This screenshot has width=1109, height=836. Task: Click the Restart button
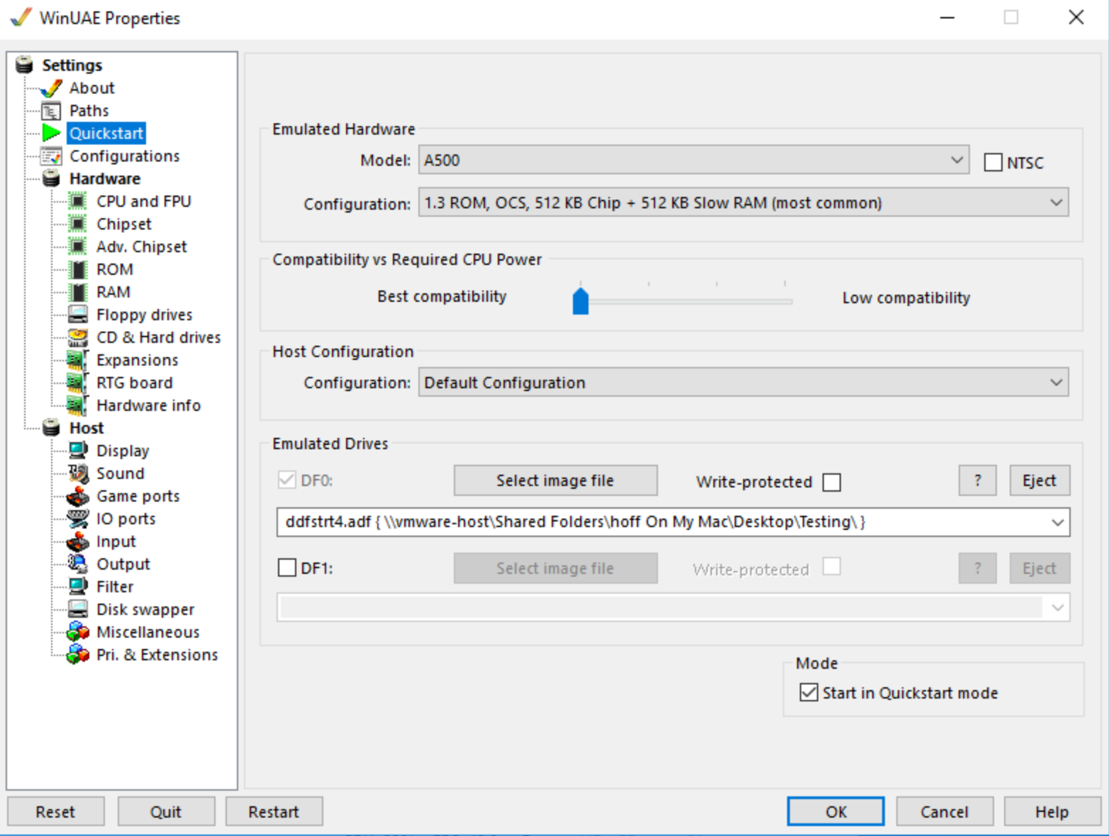tap(274, 811)
